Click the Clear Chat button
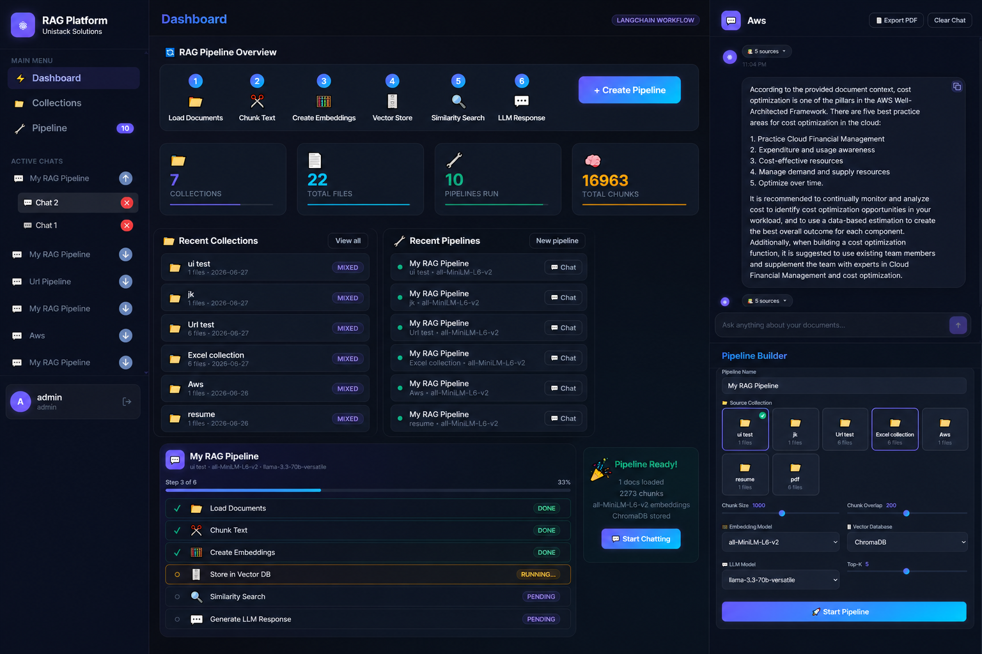Image resolution: width=982 pixels, height=654 pixels. coord(949,20)
